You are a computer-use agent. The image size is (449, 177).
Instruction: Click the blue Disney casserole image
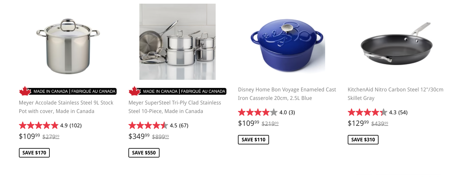pyautogui.click(x=287, y=46)
